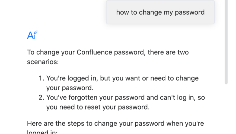
Task: Click the number '1.' list marker
Action: point(41,78)
